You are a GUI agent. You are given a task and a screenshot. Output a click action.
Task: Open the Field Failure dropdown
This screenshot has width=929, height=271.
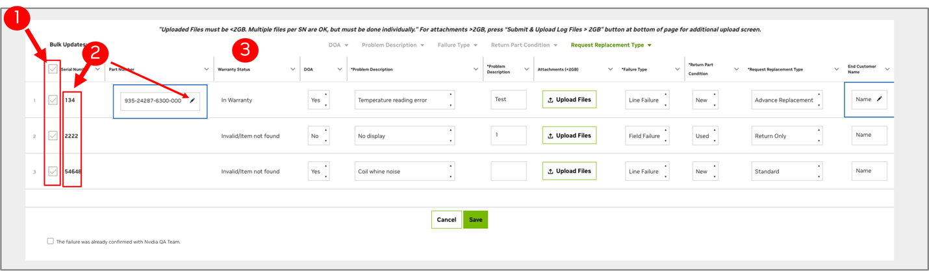coord(648,135)
